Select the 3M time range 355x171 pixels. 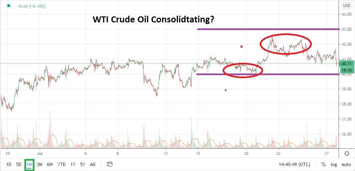coord(39,164)
